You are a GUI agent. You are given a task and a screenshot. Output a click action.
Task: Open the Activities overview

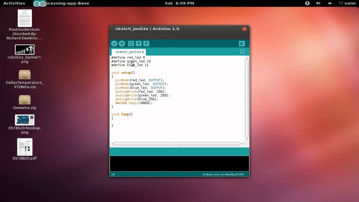[x=14, y=3]
